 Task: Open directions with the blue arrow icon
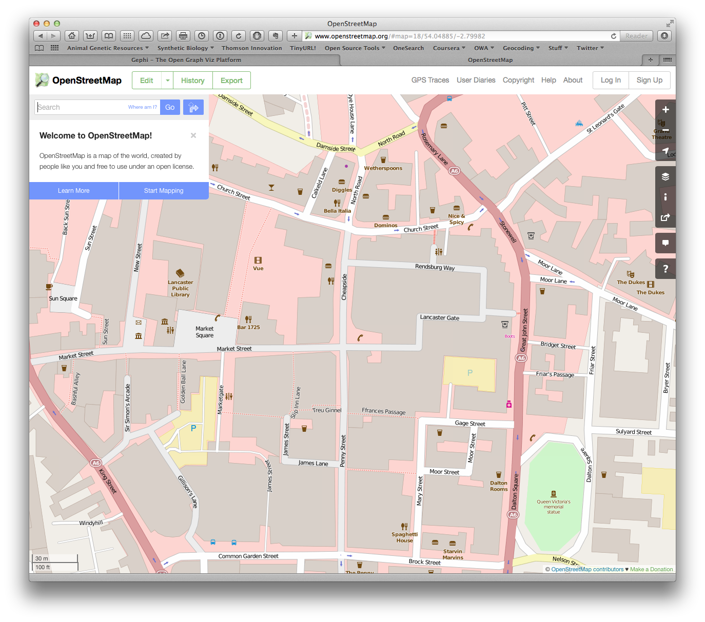193,107
